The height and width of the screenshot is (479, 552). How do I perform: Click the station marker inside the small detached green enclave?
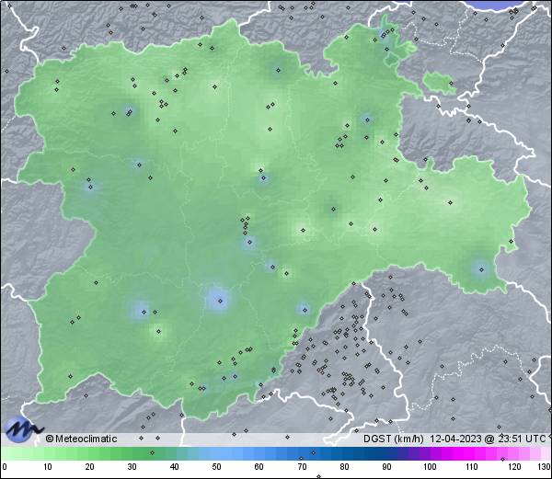[x=451, y=84]
